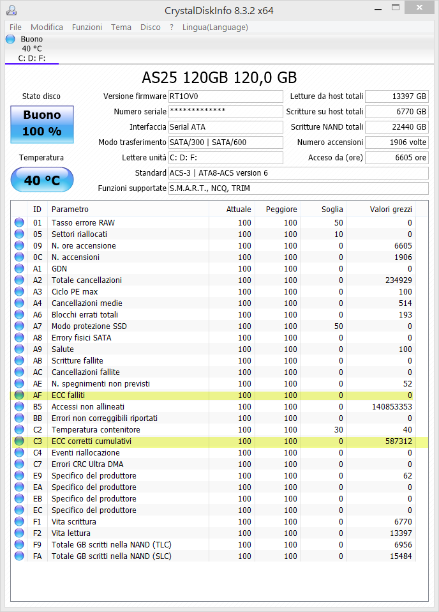
Task: Click the green orb for ECC corretti cumulativi
Action: tap(19, 441)
